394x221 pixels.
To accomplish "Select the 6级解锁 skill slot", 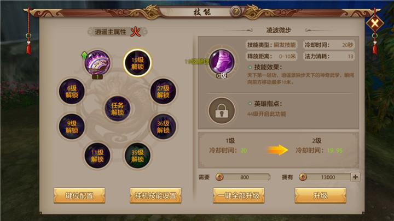I will (x=72, y=92).
